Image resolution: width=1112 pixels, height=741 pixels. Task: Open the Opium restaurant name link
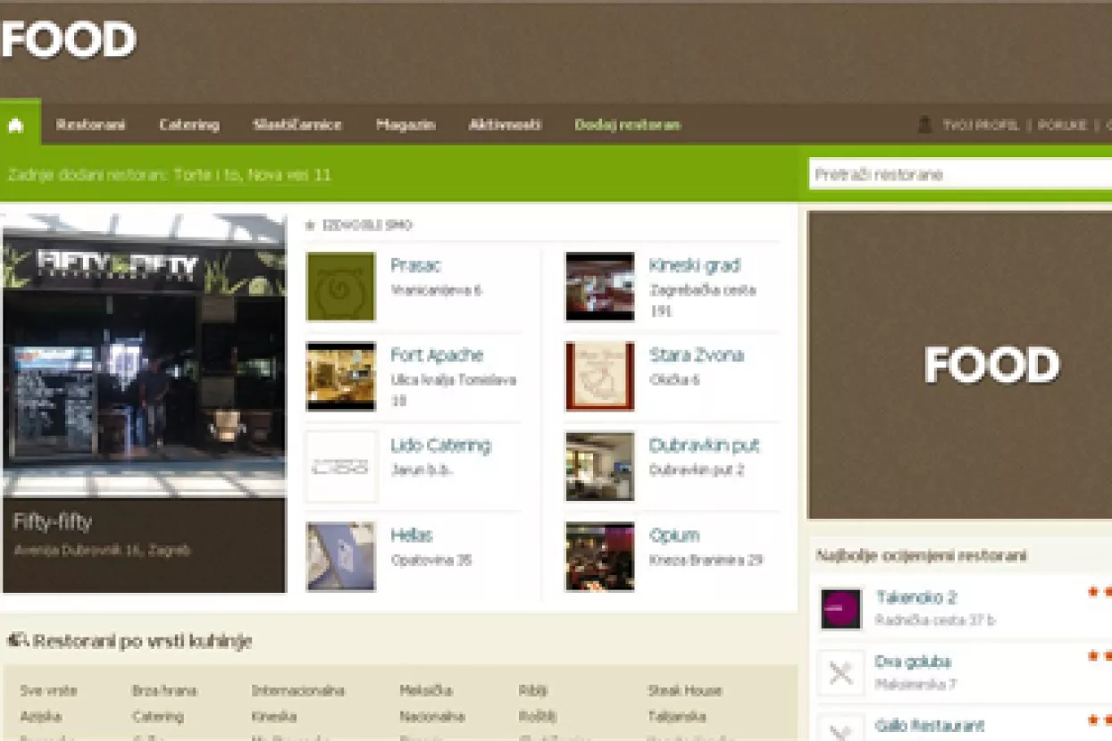(674, 536)
